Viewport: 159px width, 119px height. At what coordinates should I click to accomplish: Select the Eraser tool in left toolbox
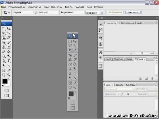(4, 51)
